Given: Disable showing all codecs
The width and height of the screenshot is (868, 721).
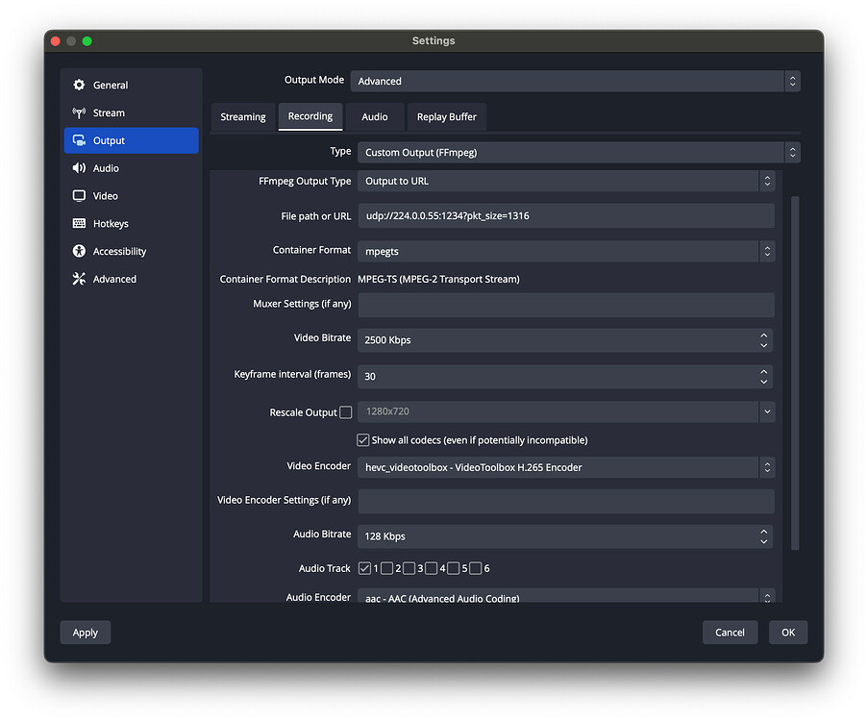Looking at the screenshot, I should tap(363, 439).
